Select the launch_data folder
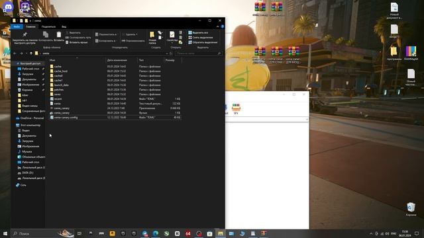The image size is (424, 238). (x=115, y=85)
